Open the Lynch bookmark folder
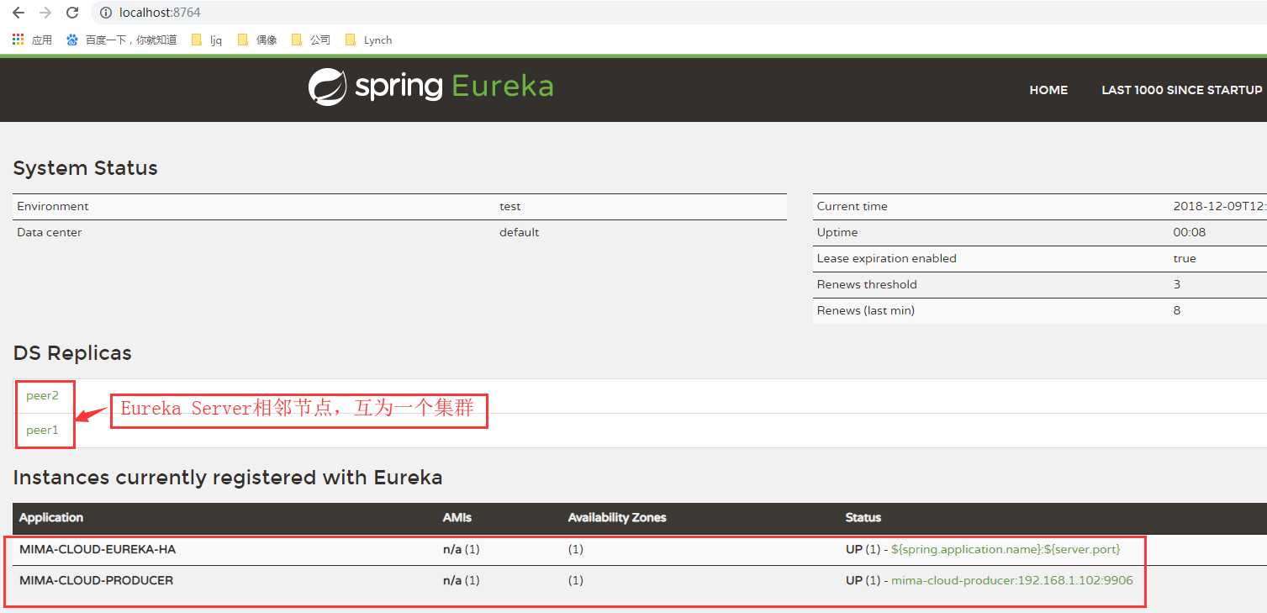 pos(368,40)
